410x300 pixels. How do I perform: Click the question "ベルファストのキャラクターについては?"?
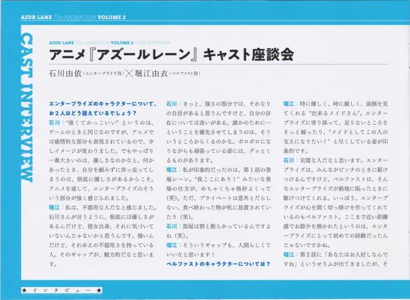[x=218, y=264]
